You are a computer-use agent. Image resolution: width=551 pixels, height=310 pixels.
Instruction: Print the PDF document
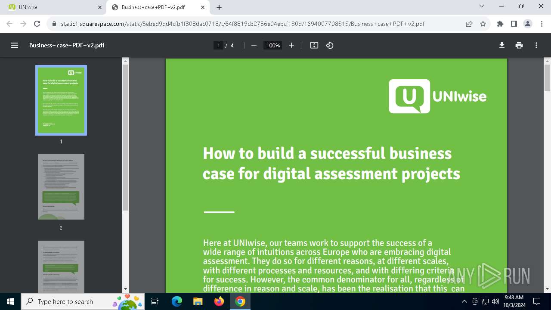(519, 45)
